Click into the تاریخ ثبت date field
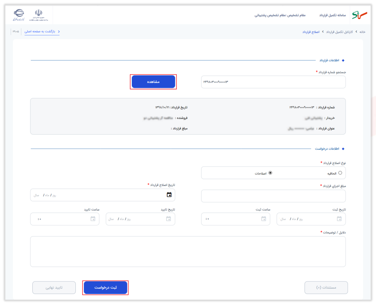 click(311, 219)
